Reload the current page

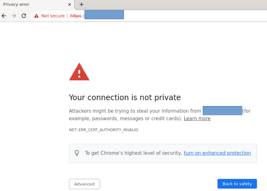[24, 16]
